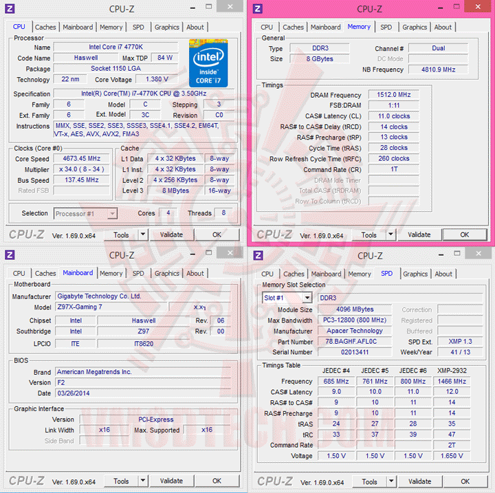Screen dimensions: 495x493
Task: Open the About tab in the Mainboard window
Action: (x=195, y=274)
